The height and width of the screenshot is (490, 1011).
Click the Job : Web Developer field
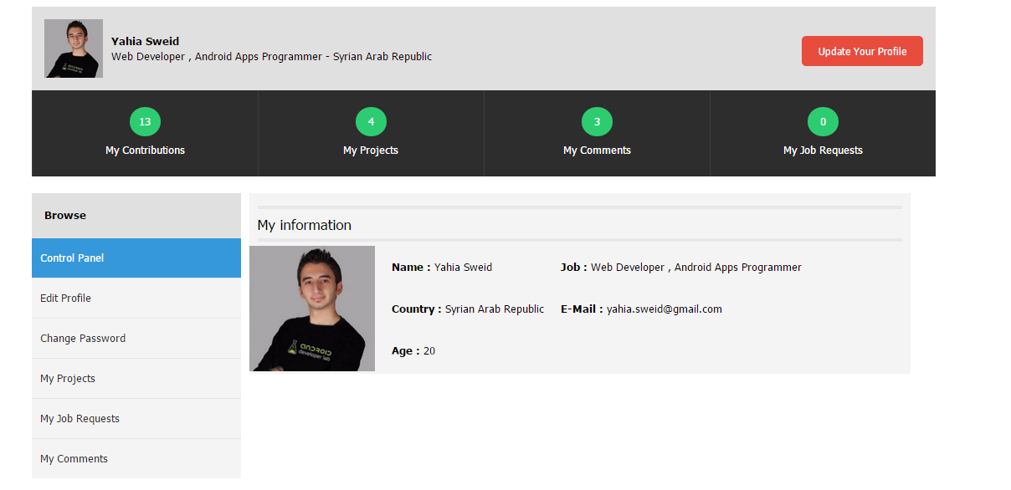point(681,268)
